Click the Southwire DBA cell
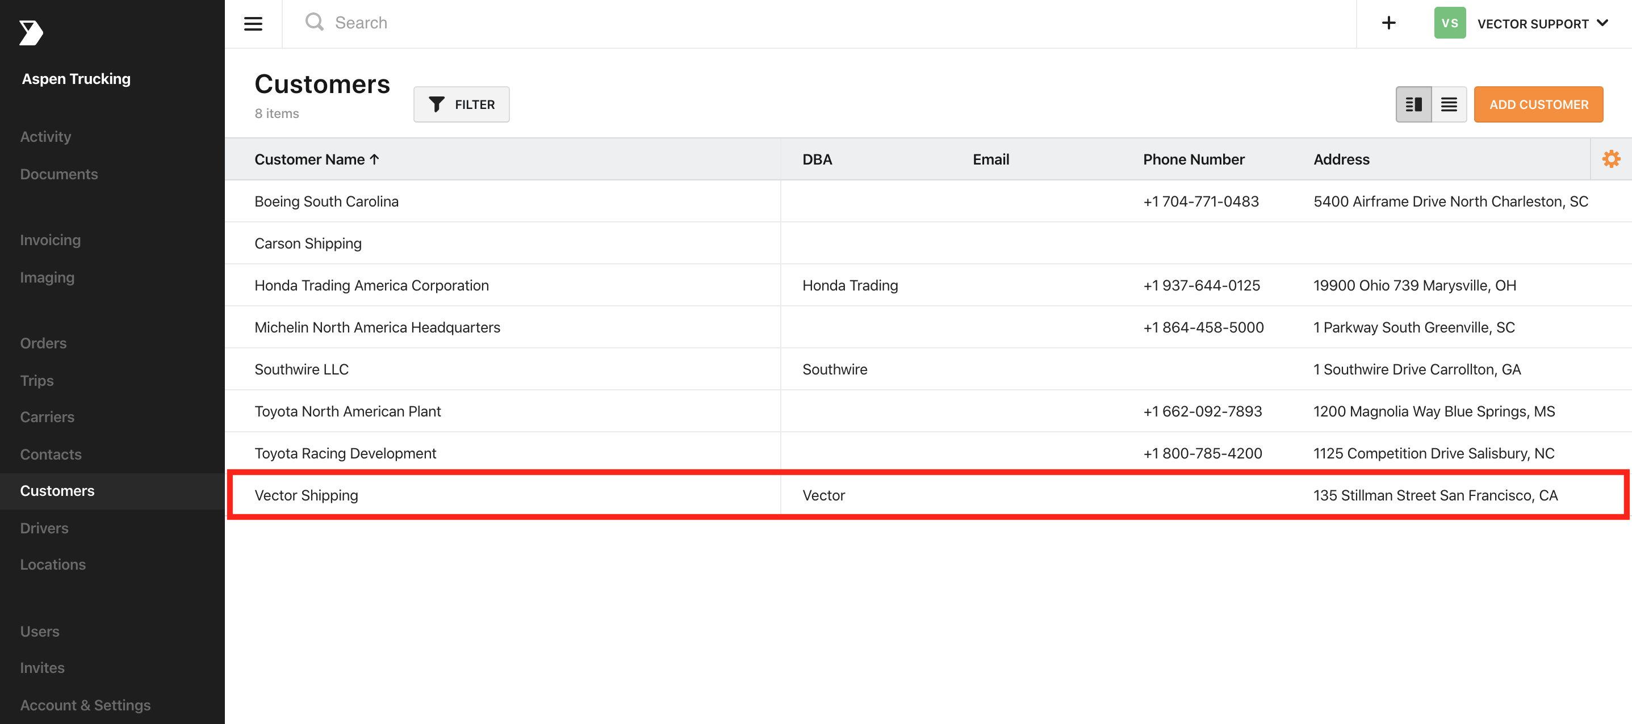The width and height of the screenshot is (1632, 724). coord(835,369)
